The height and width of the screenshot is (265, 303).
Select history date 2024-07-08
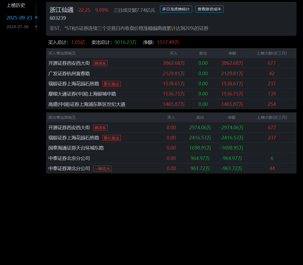point(18,27)
